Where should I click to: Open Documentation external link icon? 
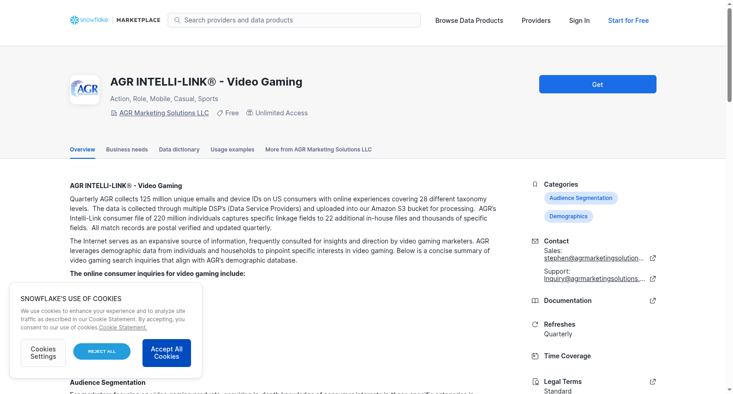pos(653,301)
